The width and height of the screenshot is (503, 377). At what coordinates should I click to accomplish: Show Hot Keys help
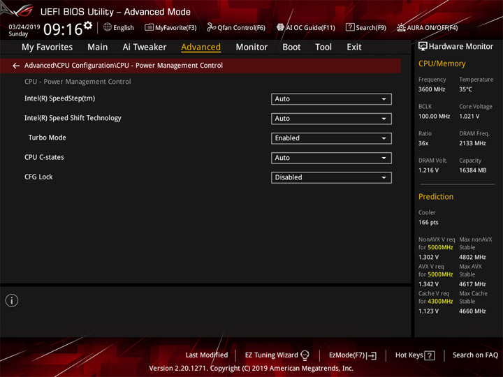point(415,355)
